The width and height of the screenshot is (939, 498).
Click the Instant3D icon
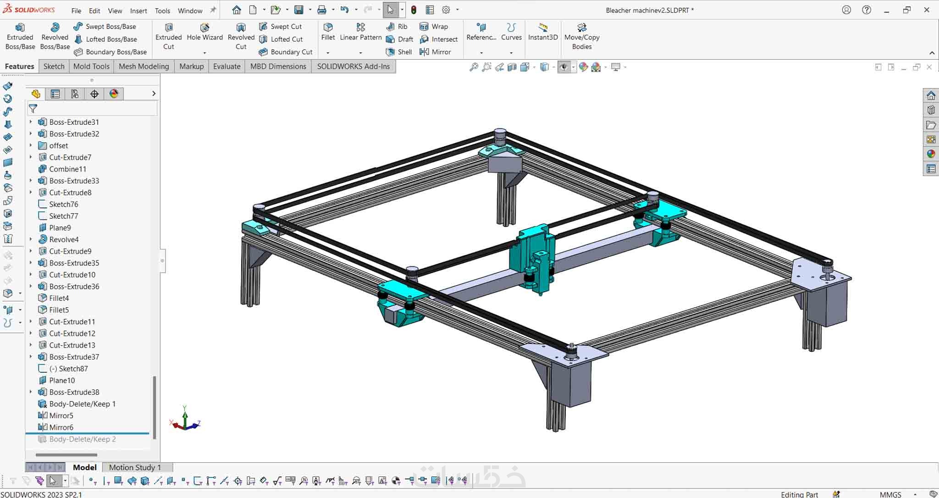point(542,28)
